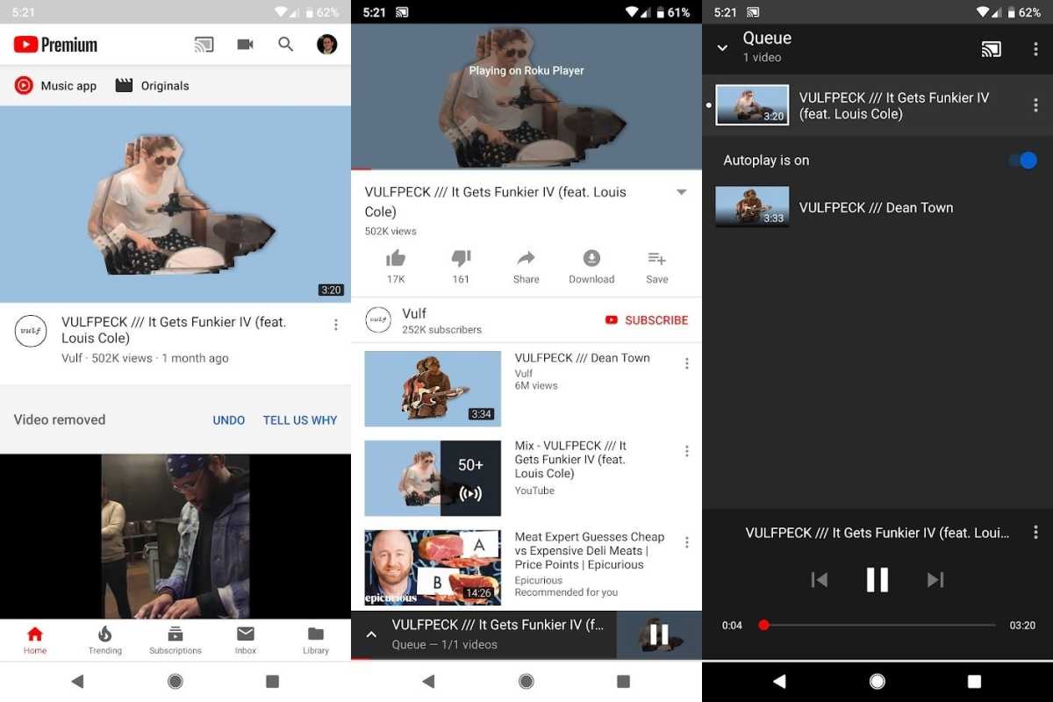
Task: Save video to playlist icon
Action: 656,259
